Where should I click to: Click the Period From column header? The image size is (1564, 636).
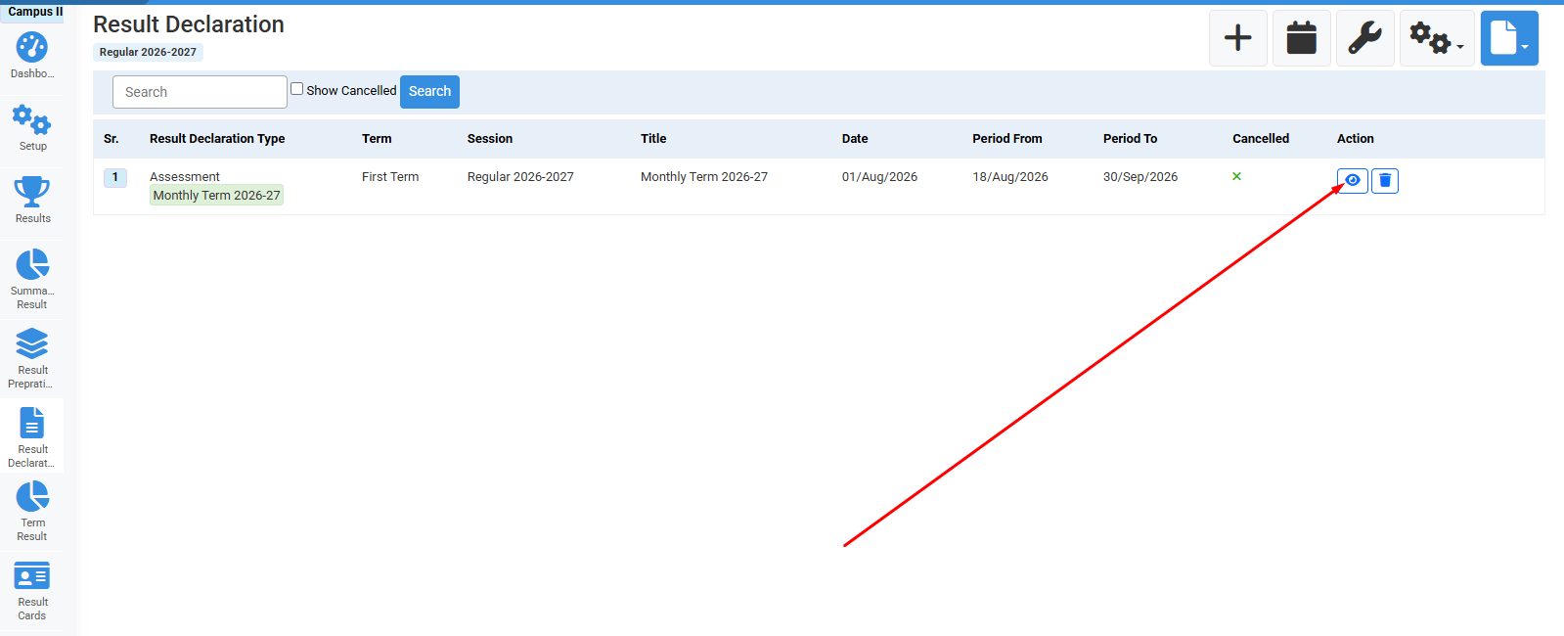(1007, 139)
